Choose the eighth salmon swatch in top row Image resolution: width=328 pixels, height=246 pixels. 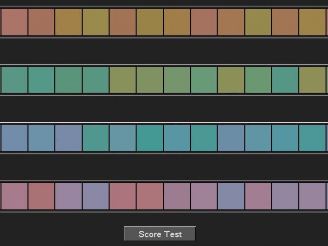pyautogui.click(x=204, y=22)
